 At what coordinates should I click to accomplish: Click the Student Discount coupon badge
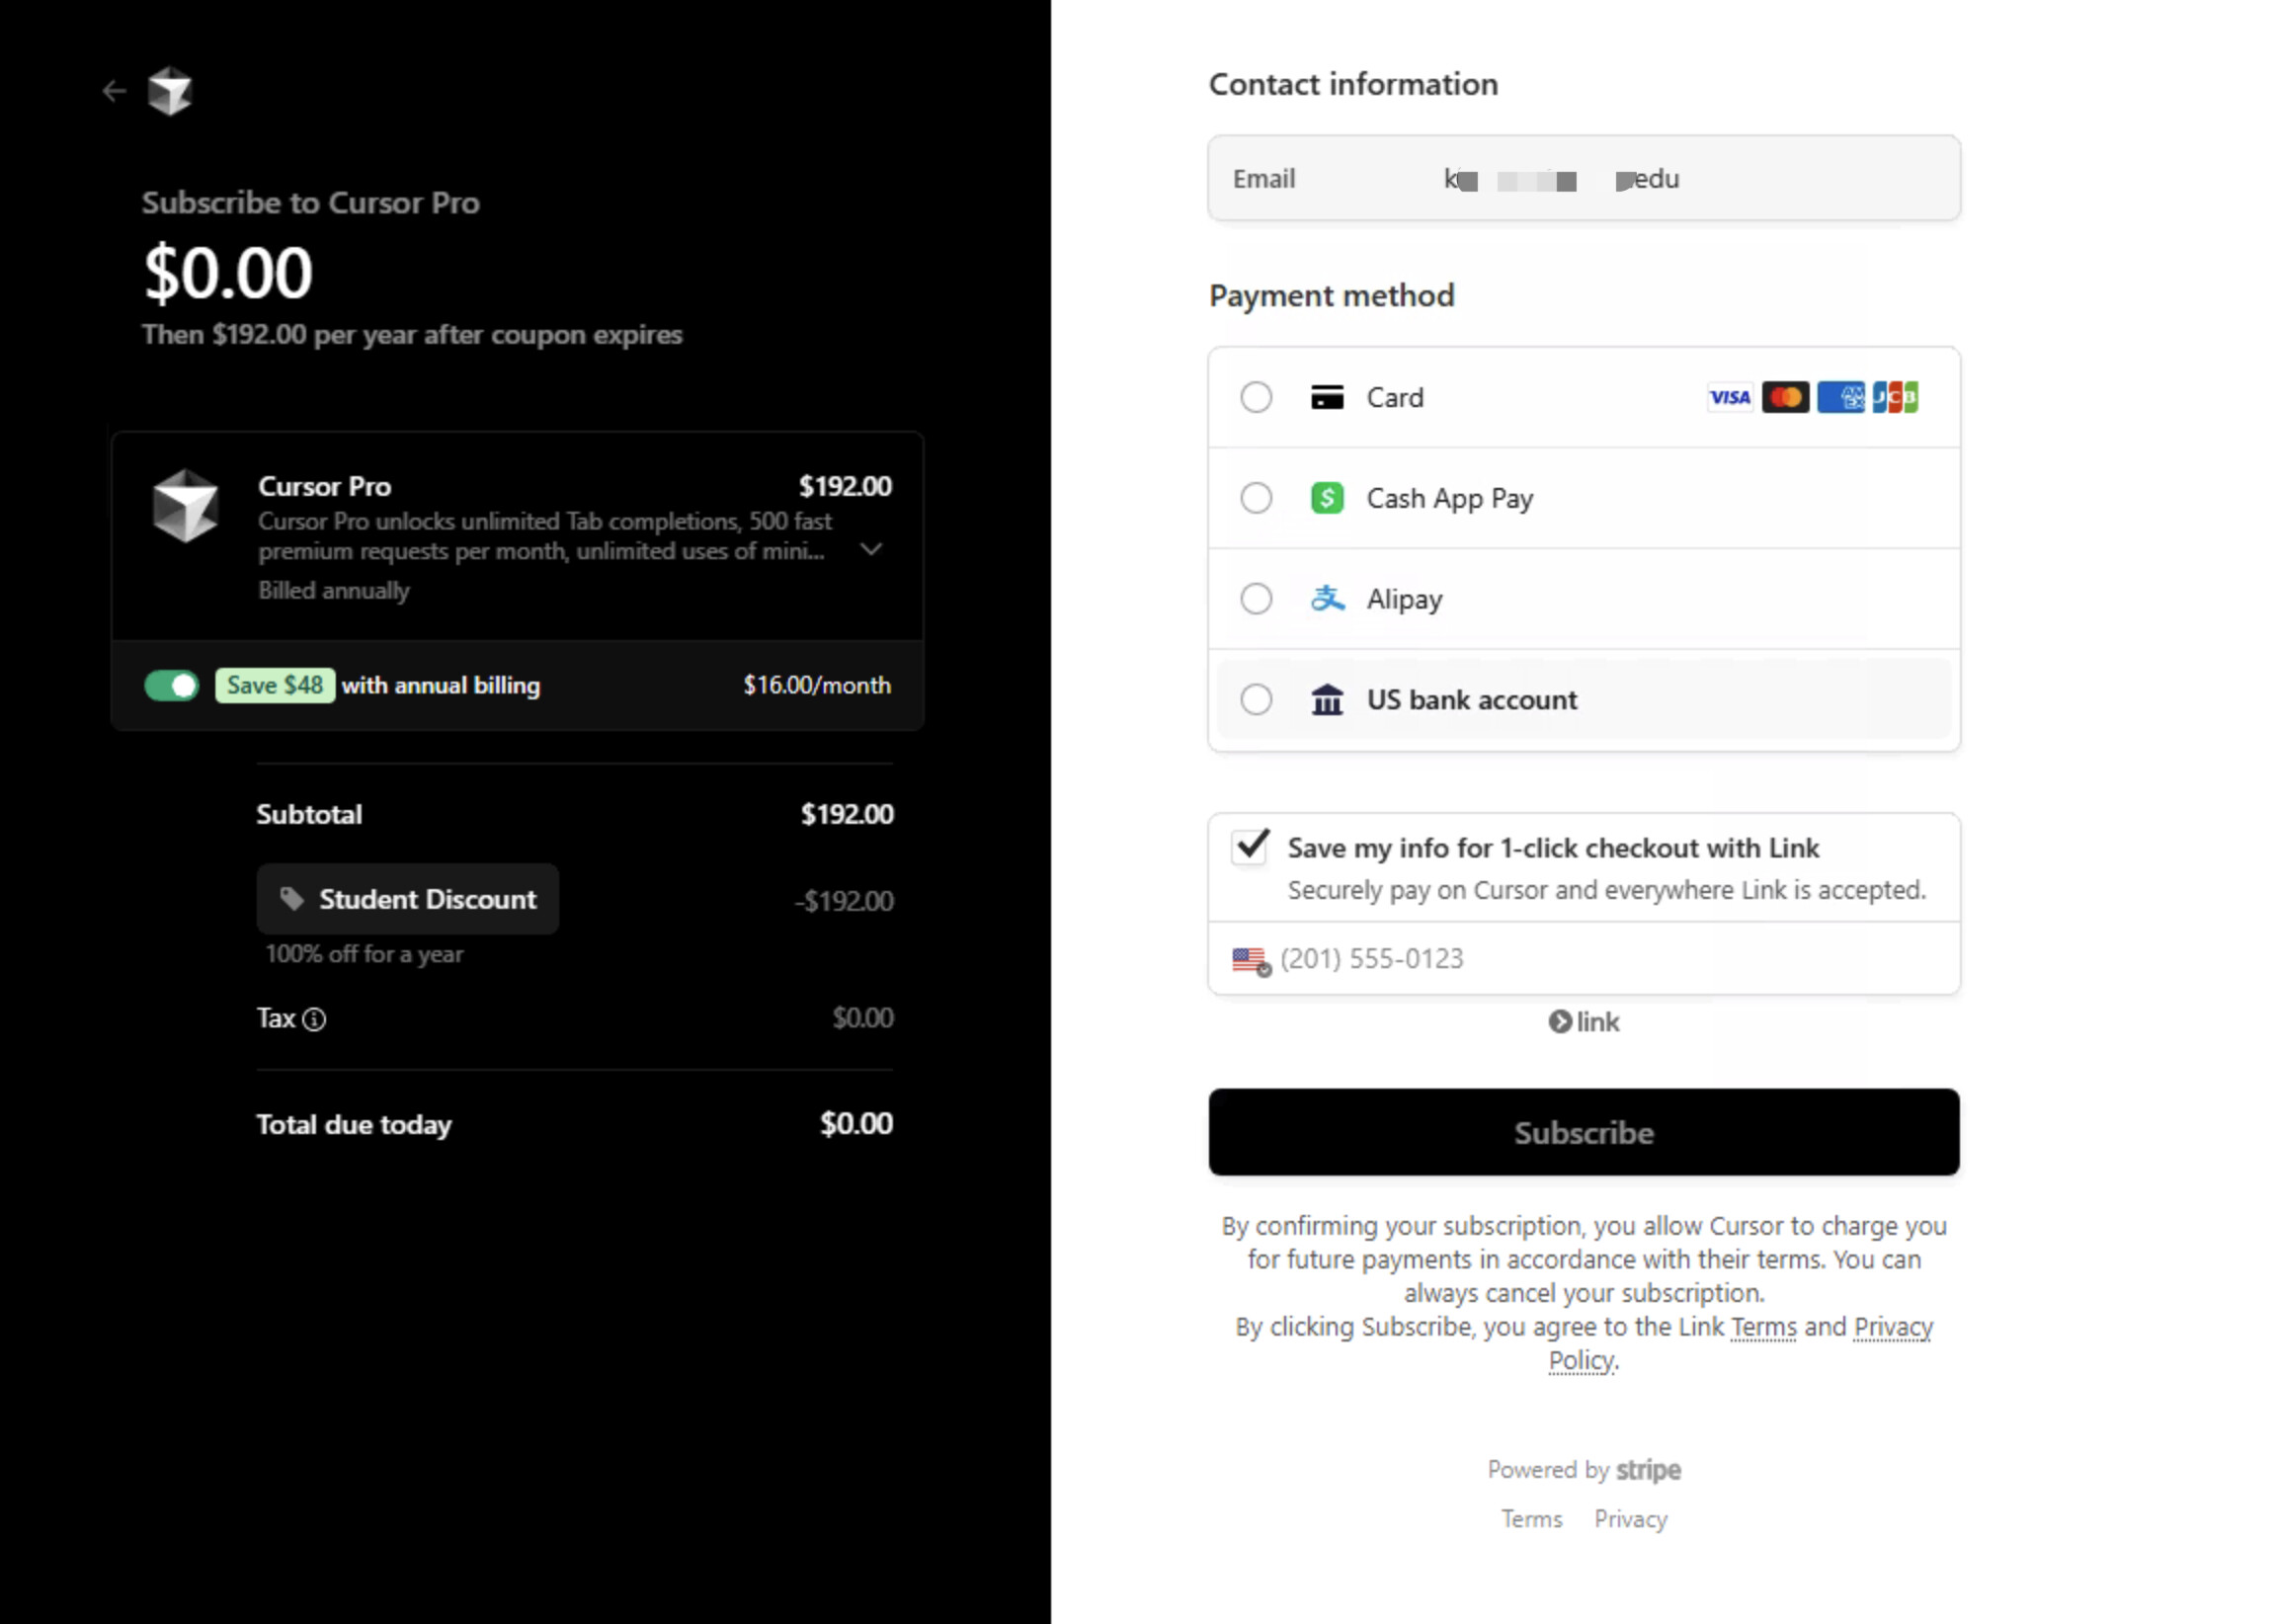point(408,899)
